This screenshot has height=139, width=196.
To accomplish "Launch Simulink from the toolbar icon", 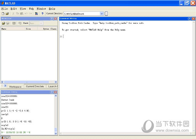I will coord(36,13).
